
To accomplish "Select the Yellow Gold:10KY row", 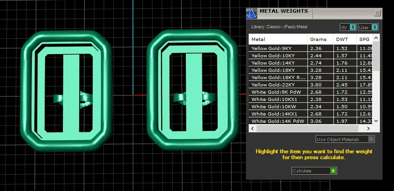I will [x=311, y=55].
